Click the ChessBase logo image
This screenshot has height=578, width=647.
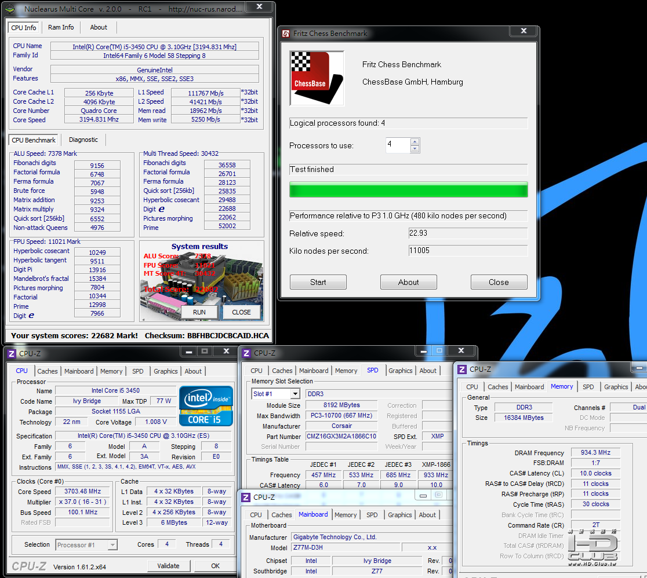point(317,78)
